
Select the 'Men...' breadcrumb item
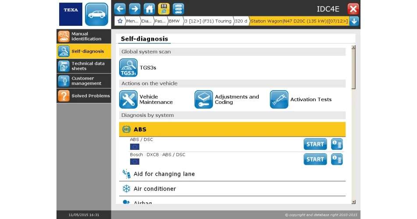coord(132,21)
